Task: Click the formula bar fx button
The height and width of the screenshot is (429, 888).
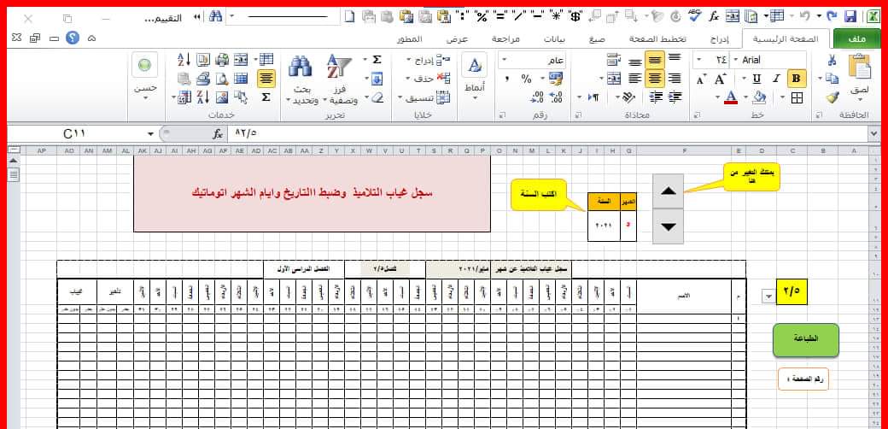Action: pyautogui.click(x=218, y=134)
